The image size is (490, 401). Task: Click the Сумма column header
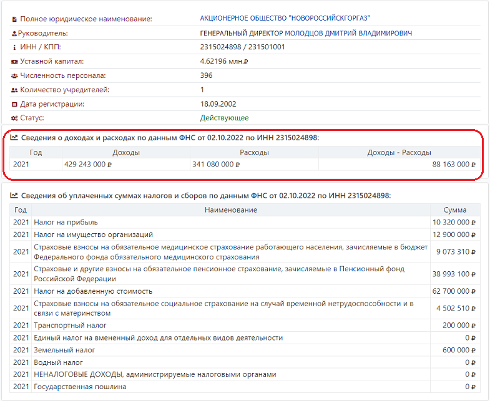pyautogui.click(x=455, y=210)
